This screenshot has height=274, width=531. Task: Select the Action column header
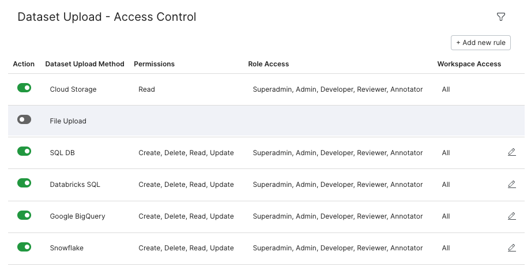(24, 64)
